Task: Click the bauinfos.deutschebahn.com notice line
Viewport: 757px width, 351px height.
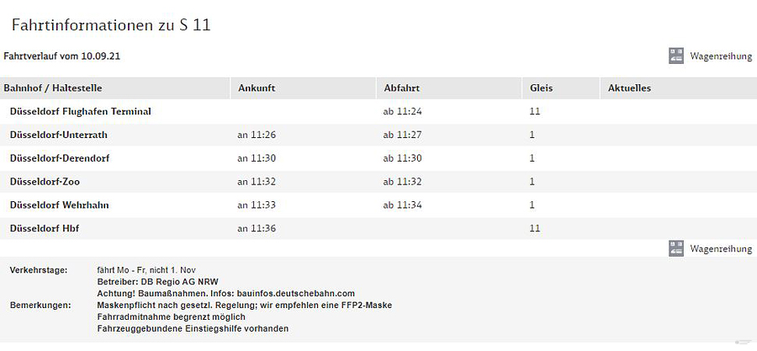Action: pyautogui.click(x=226, y=294)
